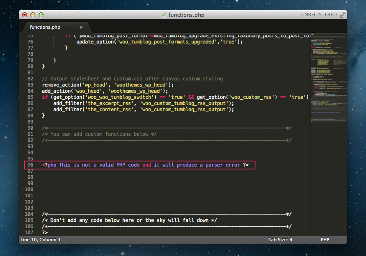Screen dimensions: 366x256
Task: Close the functions.php tab via its unsaved dot
Action: [x=81, y=27]
